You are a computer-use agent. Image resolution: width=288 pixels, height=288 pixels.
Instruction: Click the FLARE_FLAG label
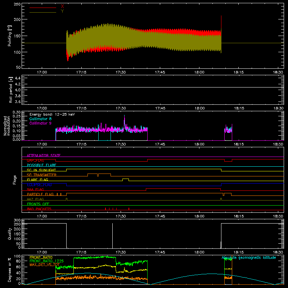[37, 180]
